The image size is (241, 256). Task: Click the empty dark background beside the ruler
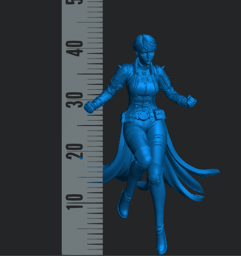point(31,128)
